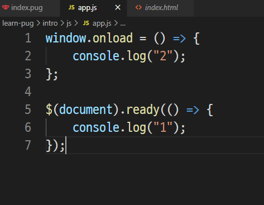Click the JS icon in the breadcrumb
Screen dimensions: 264x205
point(86,23)
